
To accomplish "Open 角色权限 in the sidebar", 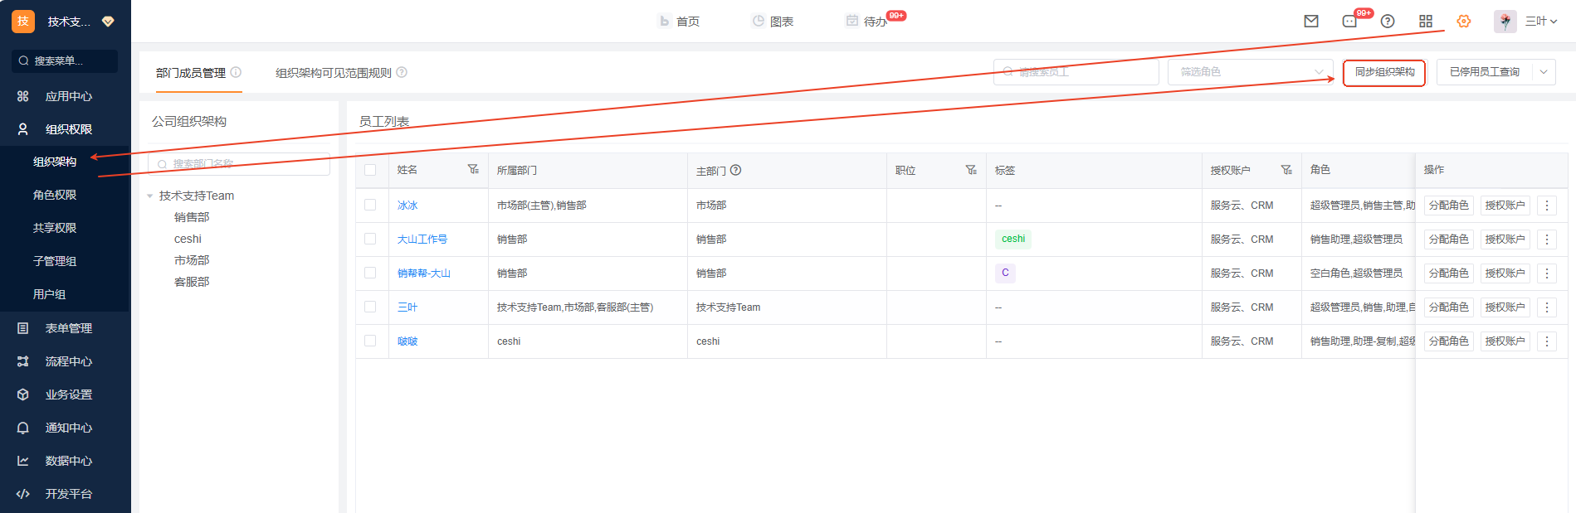I will click(55, 195).
